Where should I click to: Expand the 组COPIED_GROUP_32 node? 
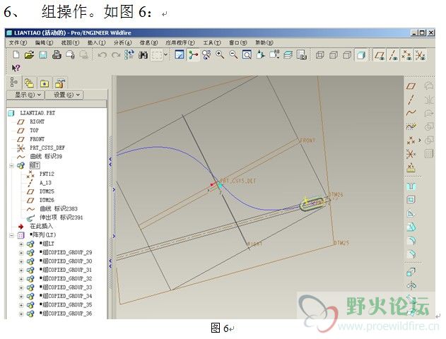click(20, 279)
